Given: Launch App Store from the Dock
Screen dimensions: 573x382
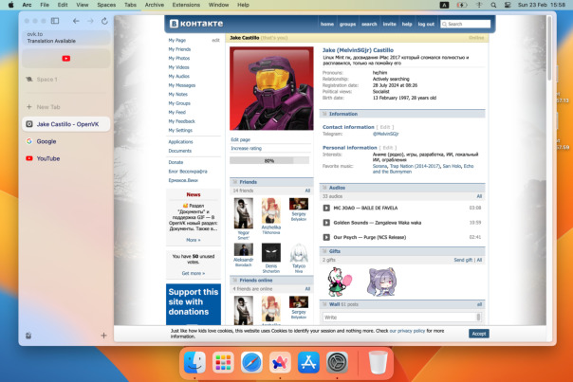Looking at the screenshot, I should pyautogui.click(x=308, y=362).
